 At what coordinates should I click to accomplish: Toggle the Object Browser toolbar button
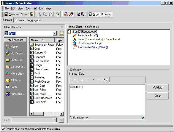point(100,14)
